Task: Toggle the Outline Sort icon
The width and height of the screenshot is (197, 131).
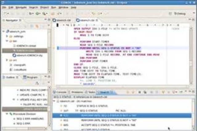Action: point(37,83)
